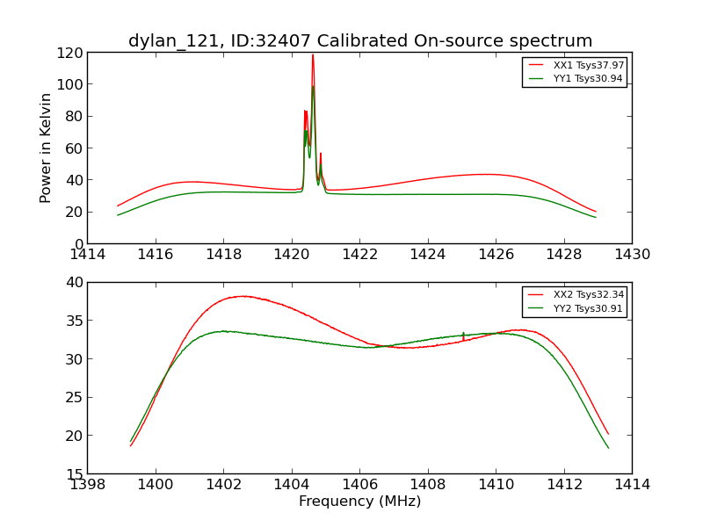The height and width of the screenshot is (527, 703).
Task: Click the red line sample beside XX1
Action: [536, 65]
